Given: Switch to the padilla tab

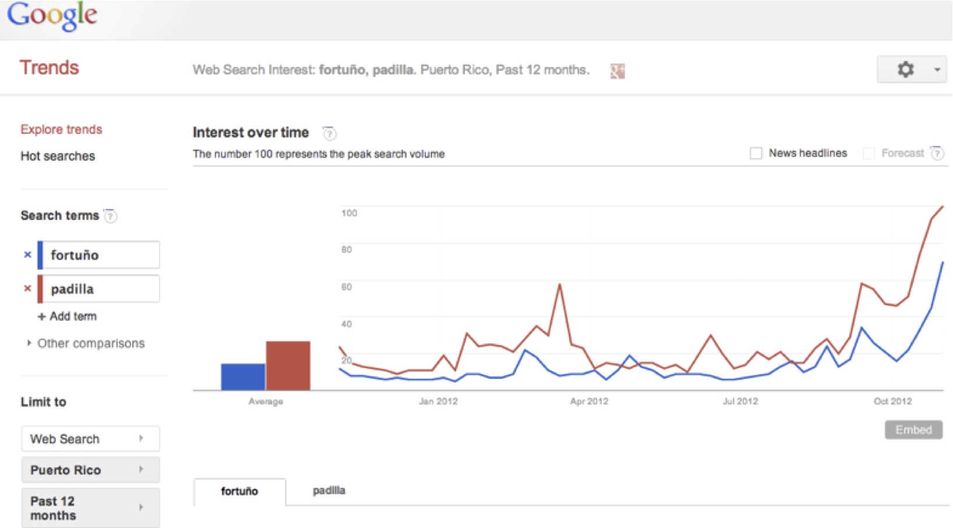Looking at the screenshot, I should pyautogui.click(x=329, y=490).
